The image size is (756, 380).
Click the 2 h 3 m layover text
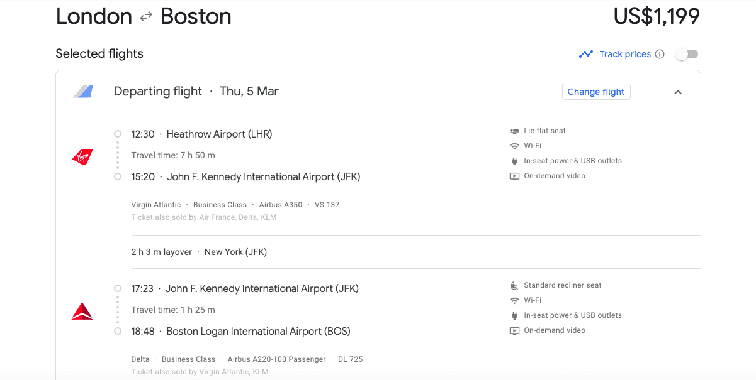(162, 252)
